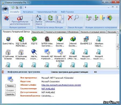Viewport: 121px width, 105px height.
Task: Select KC Softwares VideoInspe... program
Action: click(x=21, y=55)
